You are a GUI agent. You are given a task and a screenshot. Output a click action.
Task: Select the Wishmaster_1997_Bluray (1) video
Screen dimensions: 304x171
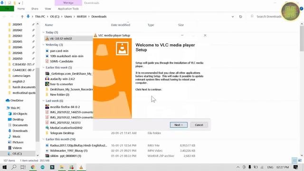(68, 151)
